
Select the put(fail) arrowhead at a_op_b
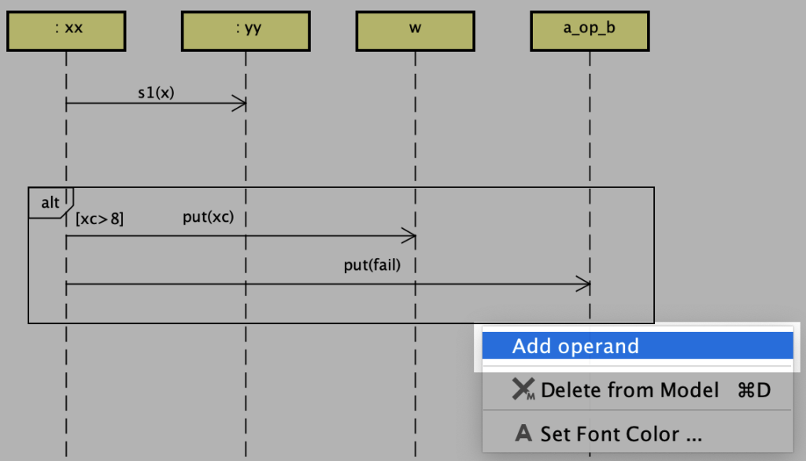tap(583, 284)
